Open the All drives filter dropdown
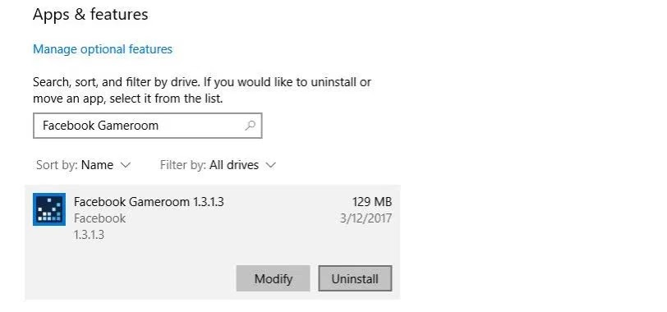Image resolution: width=667 pixels, height=312 pixels. [x=218, y=165]
